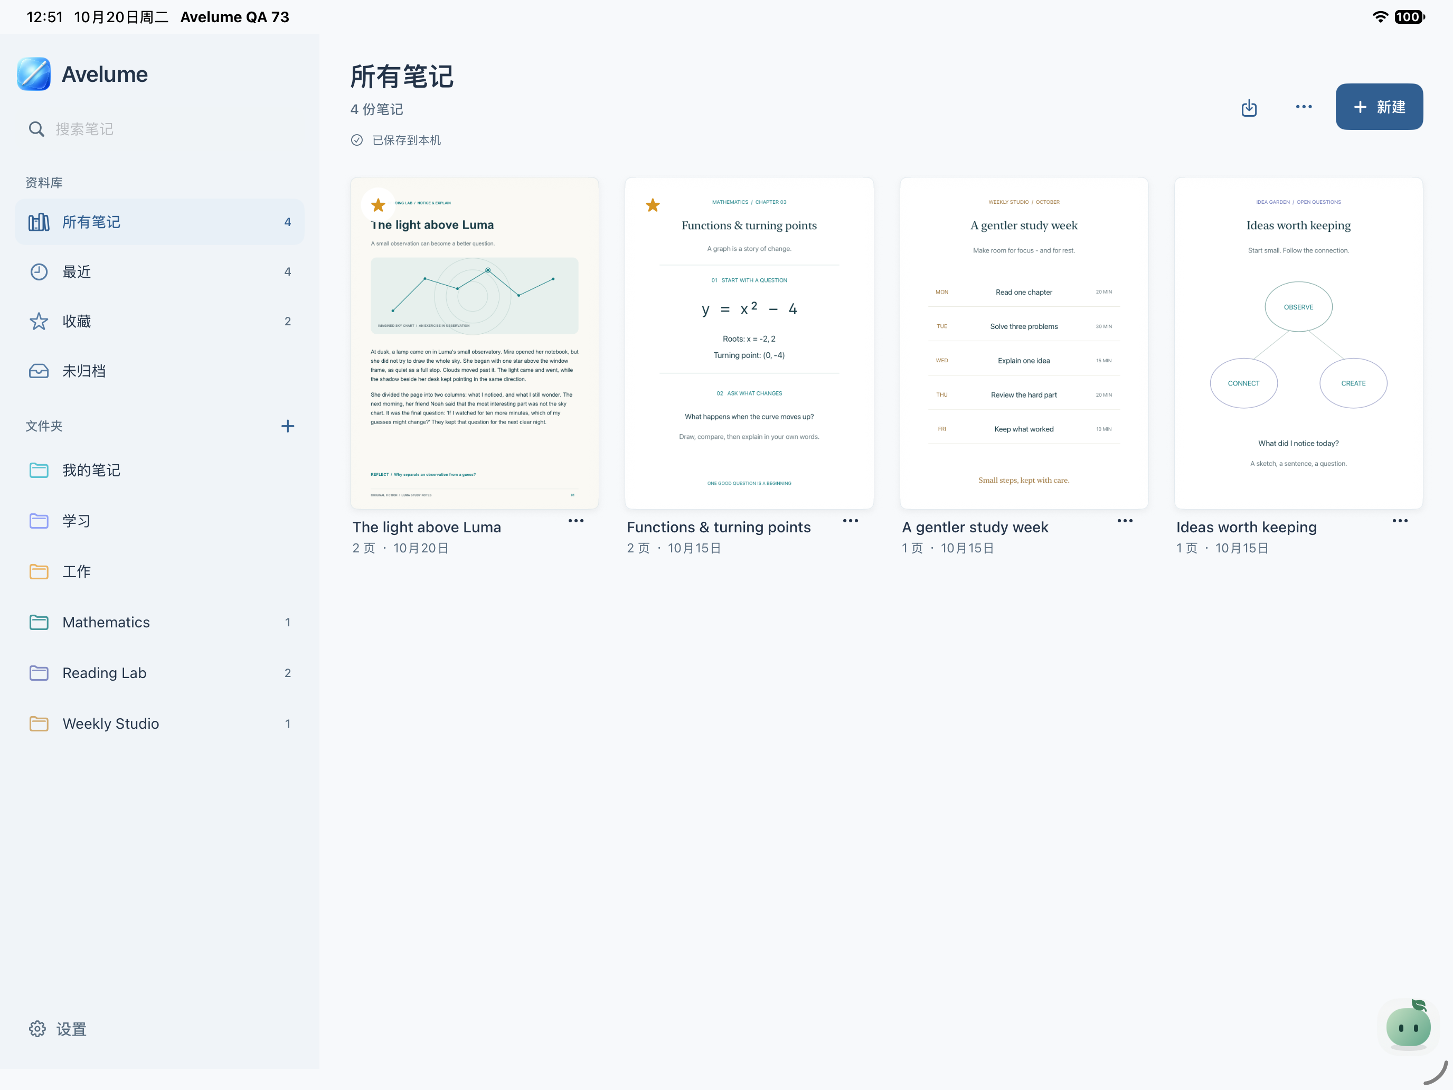
Task: Open options menu for The light above Luma
Action: coord(576,520)
